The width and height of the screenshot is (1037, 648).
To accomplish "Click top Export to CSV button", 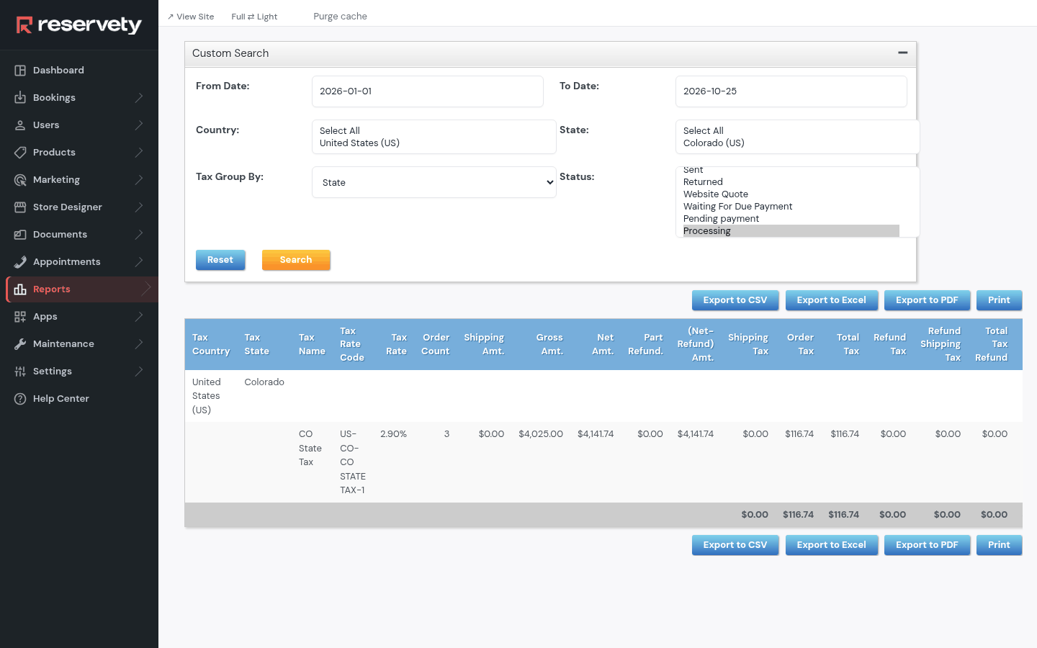I will [x=735, y=300].
